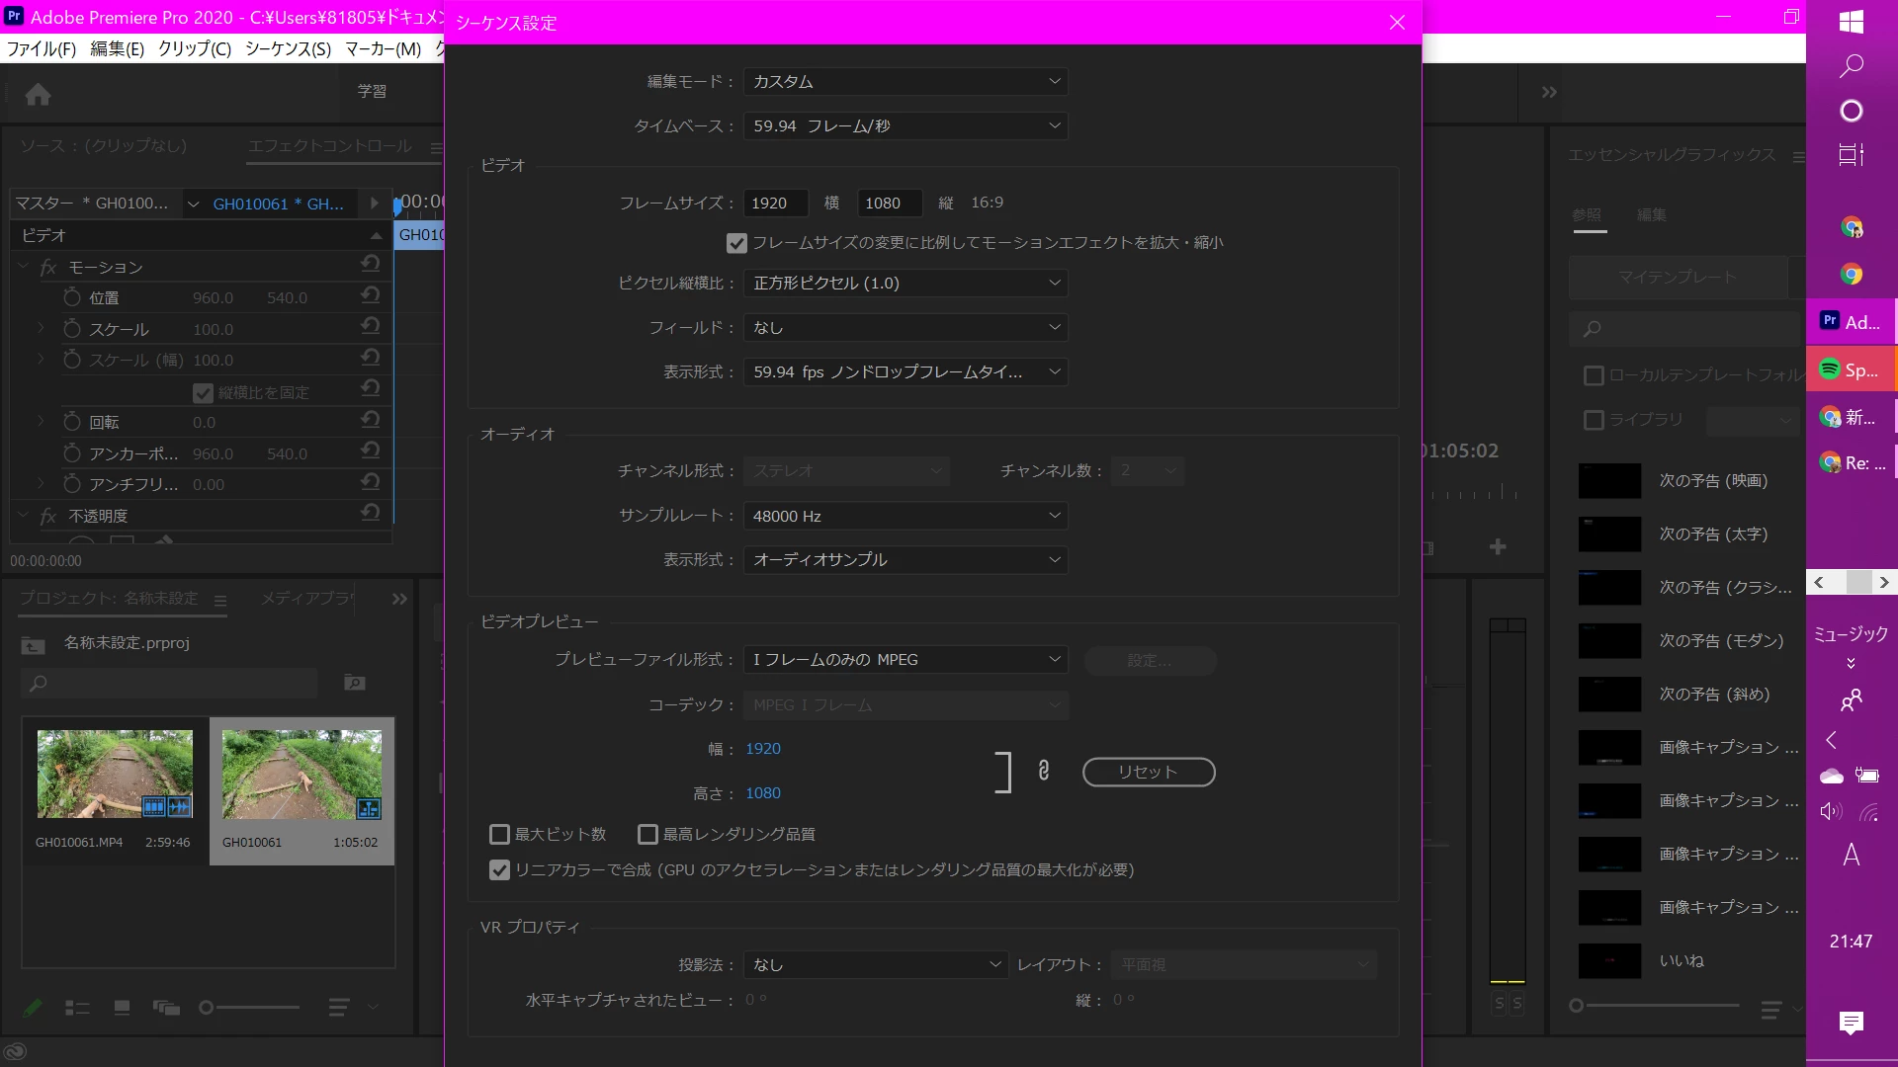Click the Windows search magnifier icon

(x=1851, y=66)
